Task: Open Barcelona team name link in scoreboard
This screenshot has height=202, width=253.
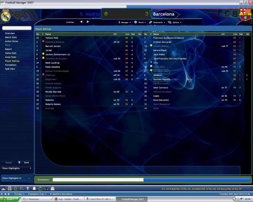Action: [164, 14]
